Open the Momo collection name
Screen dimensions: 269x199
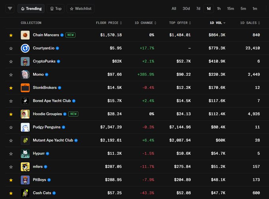tap(38, 74)
